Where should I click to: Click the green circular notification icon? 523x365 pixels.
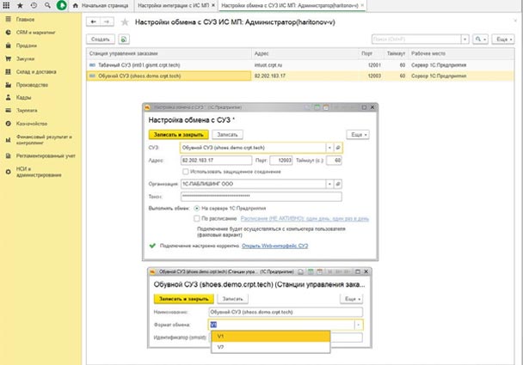(62, 5)
